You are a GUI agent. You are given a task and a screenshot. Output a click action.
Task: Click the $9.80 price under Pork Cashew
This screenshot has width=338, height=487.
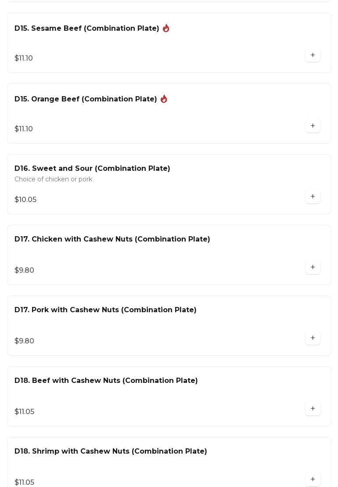click(x=24, y=341)
